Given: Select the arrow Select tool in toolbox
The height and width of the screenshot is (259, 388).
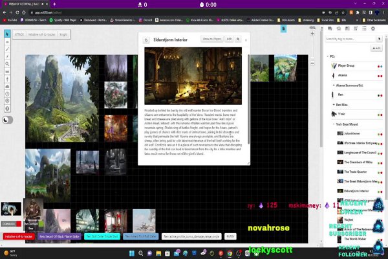Looking at the screenshot, I should pyautogui.click(x=7, y=34).
